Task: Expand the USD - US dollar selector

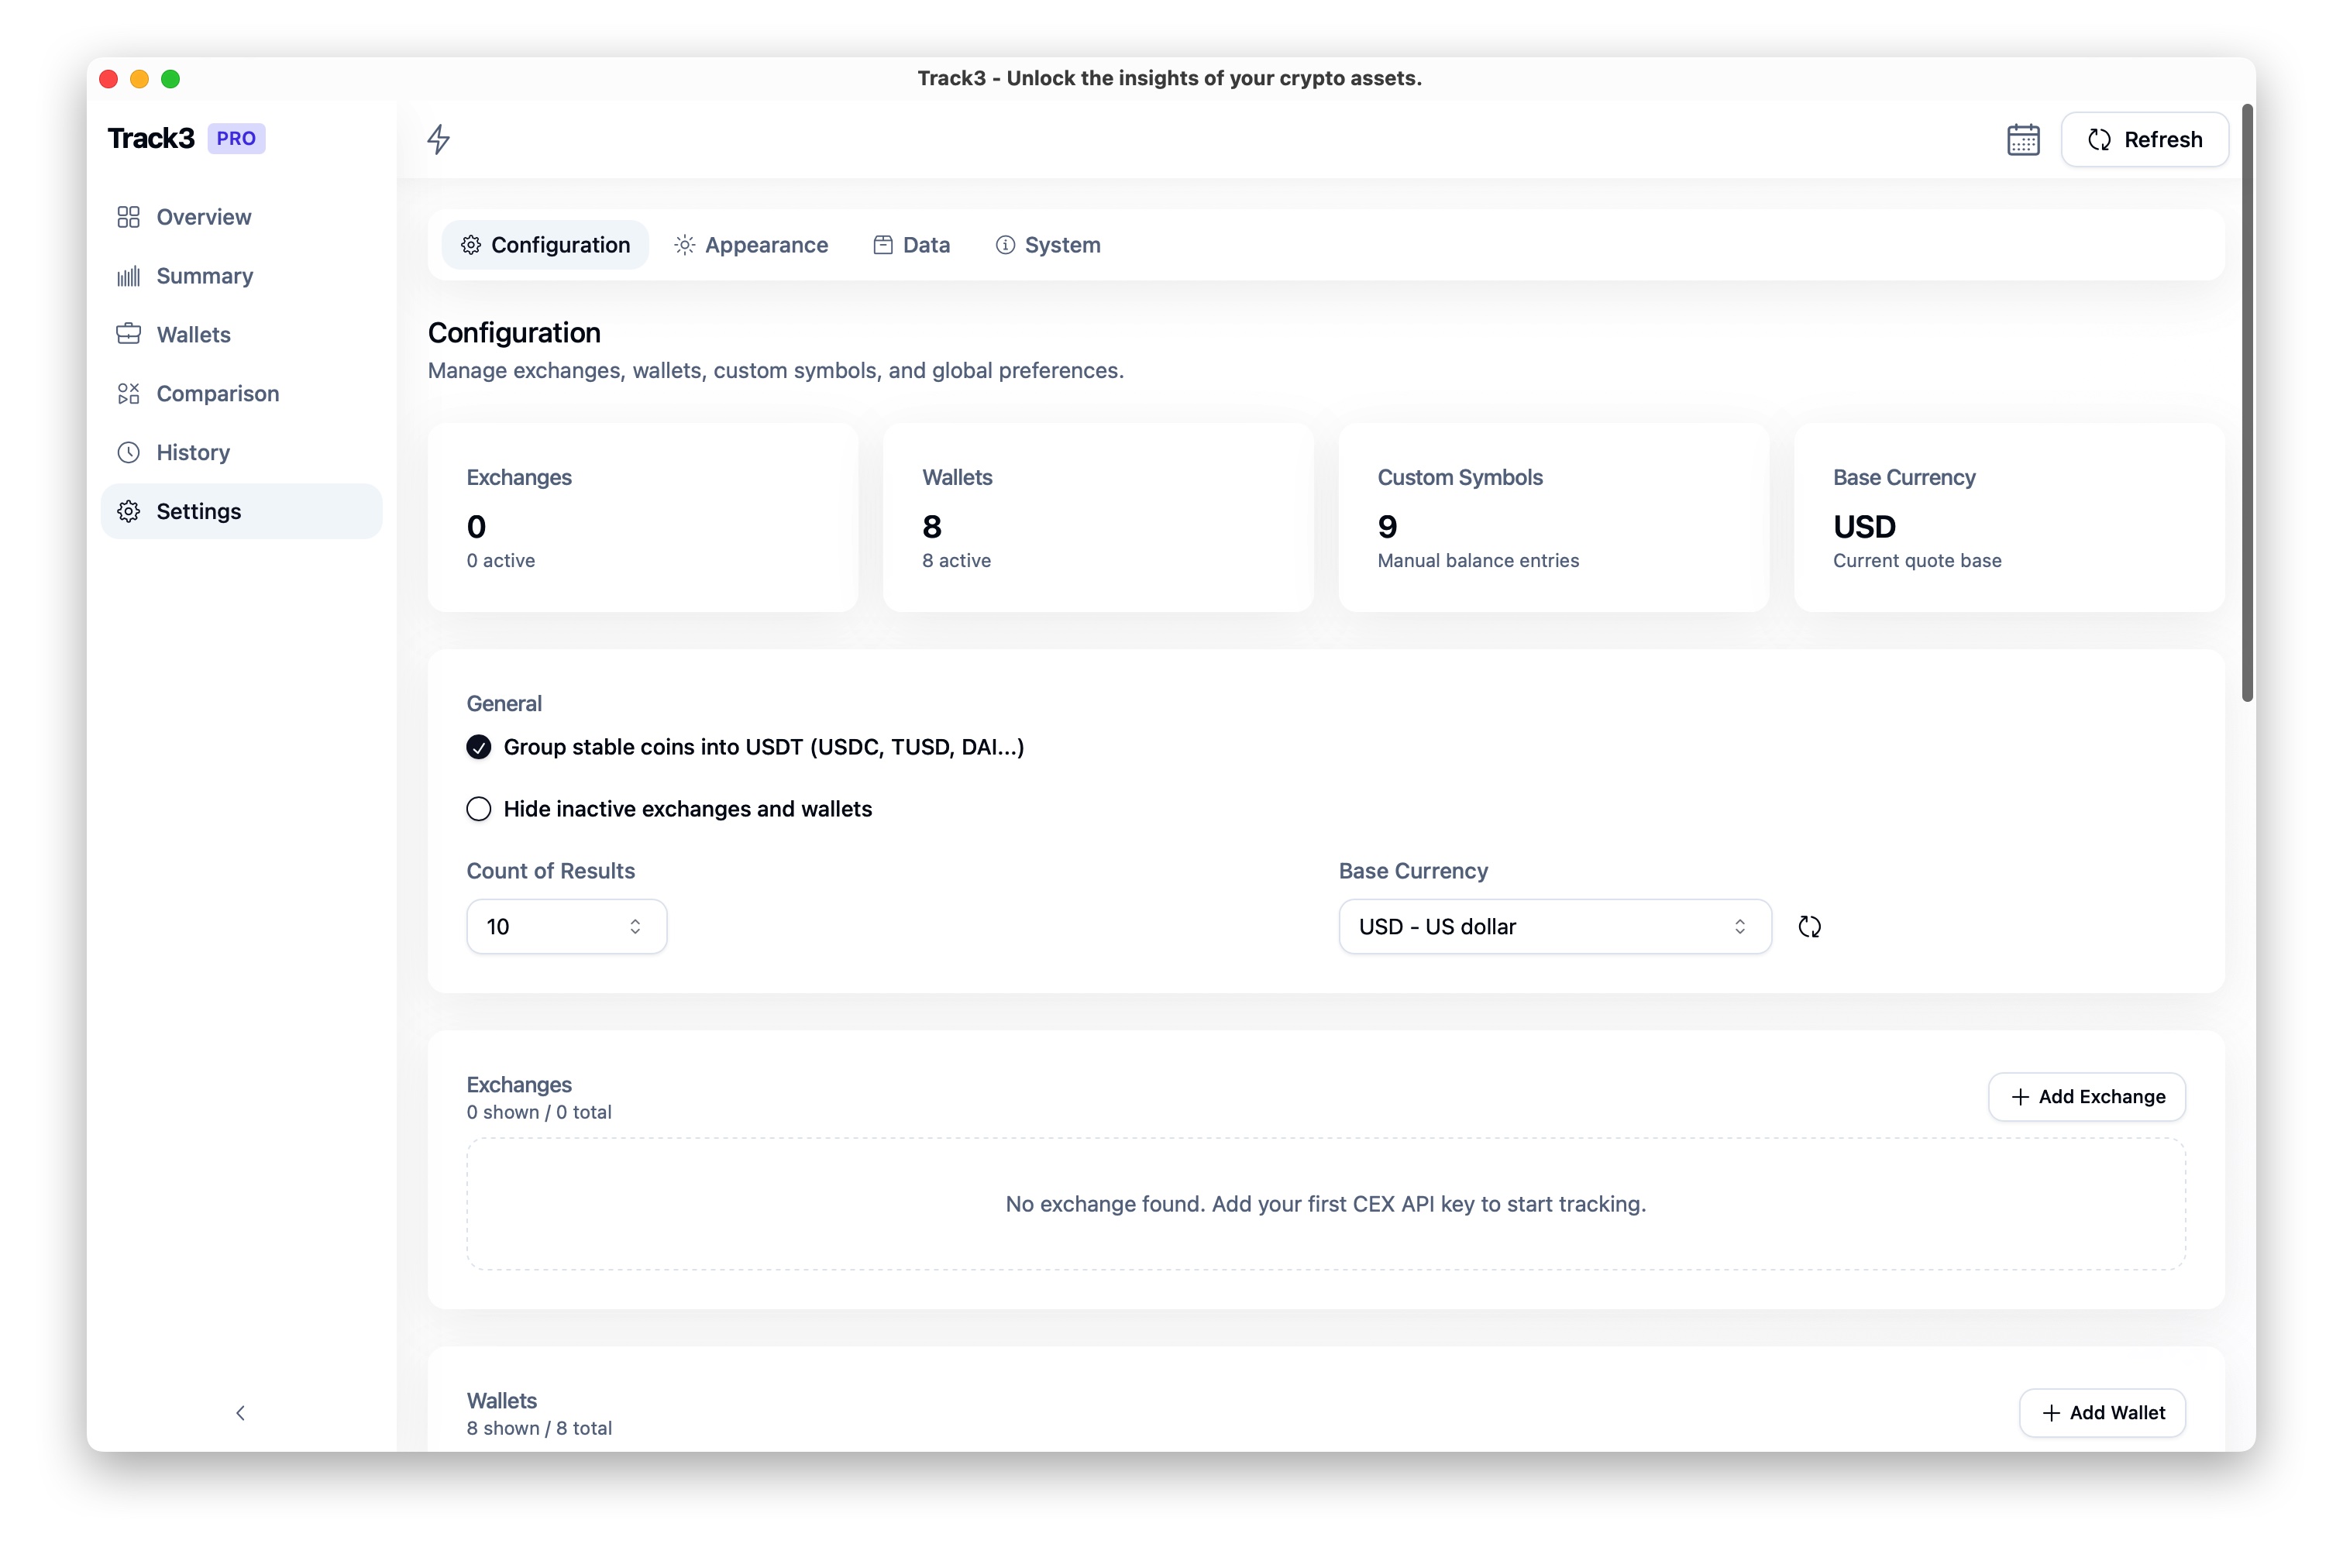Action: [x=1554, y=927]
